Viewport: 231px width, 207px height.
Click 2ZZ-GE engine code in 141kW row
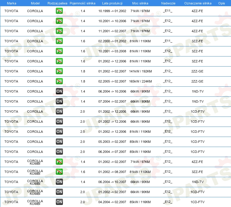pyautogui.click(x=197, y=71)
